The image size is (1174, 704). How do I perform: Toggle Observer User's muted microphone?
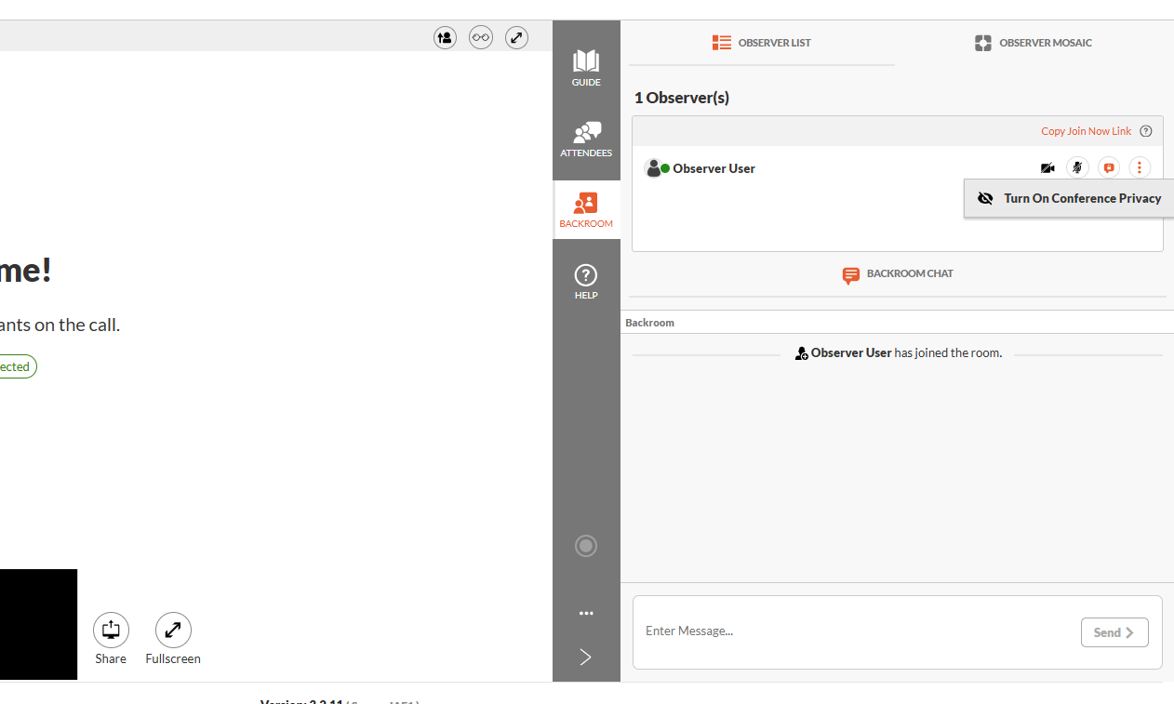pyautogui.click(x=1077, y=168)
